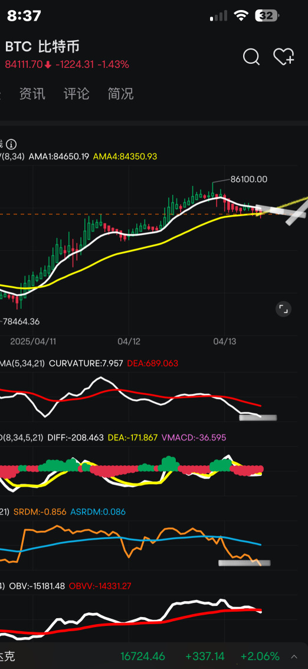Switch to the 资讯 tab
Viewport: 308px width, 669px height.
click(x=32, y=93)
